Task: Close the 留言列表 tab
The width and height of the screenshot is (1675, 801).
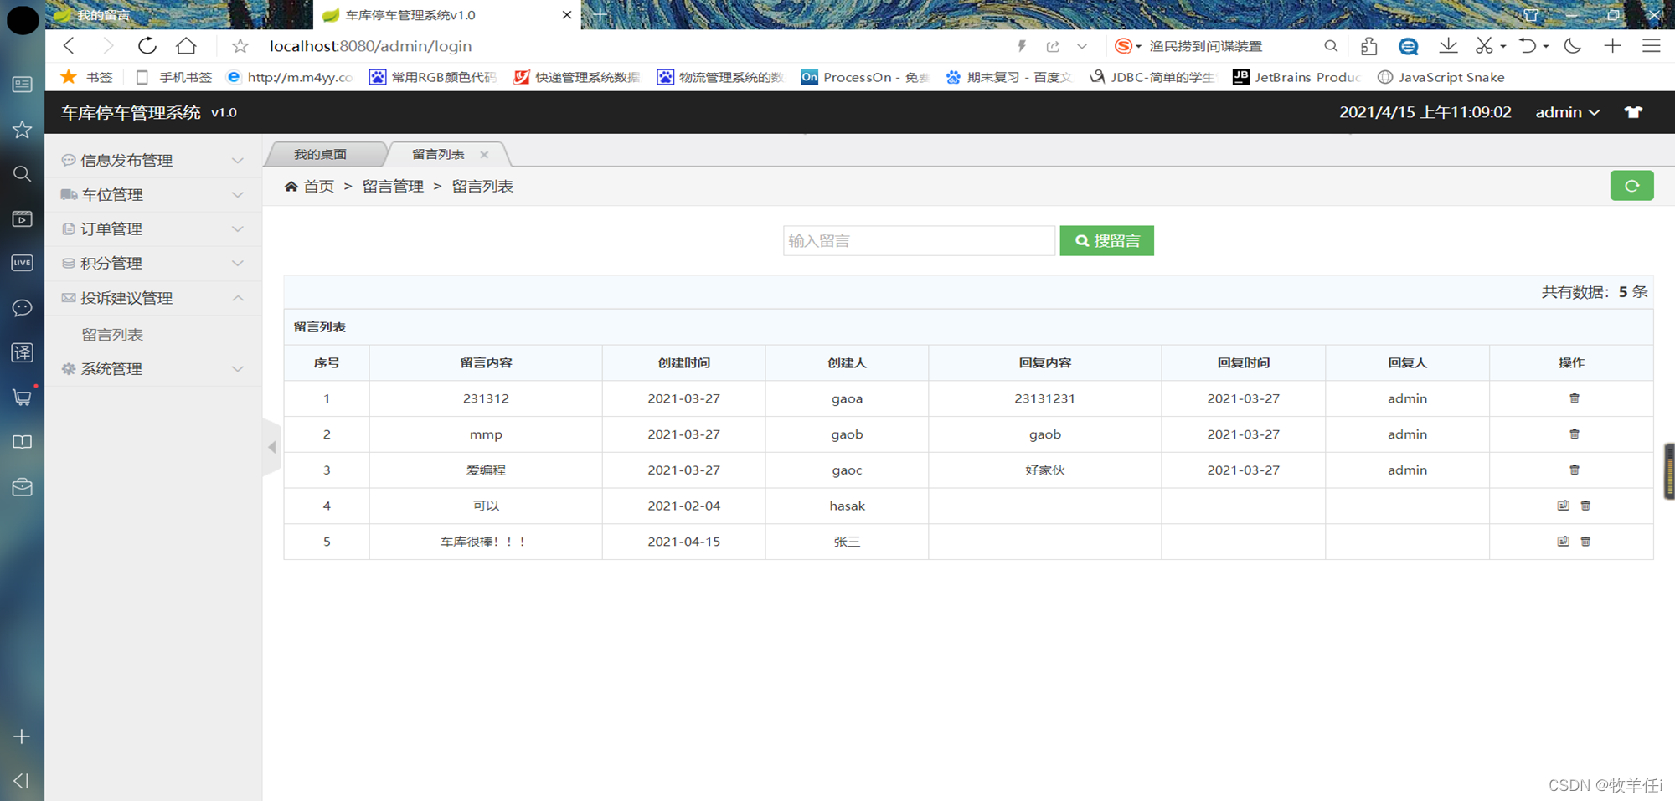Action: (x=484, y=154)
